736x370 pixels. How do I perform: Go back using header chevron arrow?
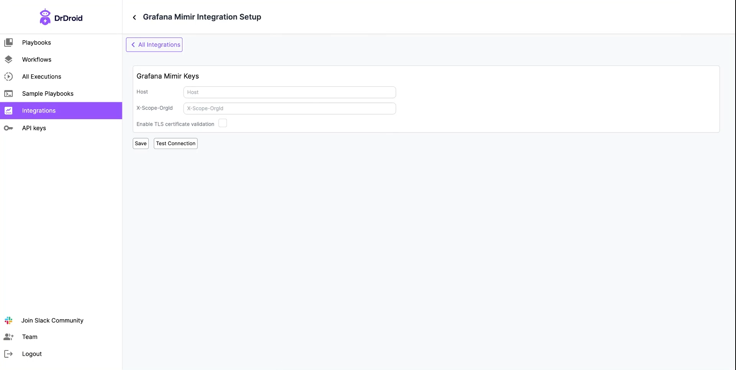tap(135, 17)
